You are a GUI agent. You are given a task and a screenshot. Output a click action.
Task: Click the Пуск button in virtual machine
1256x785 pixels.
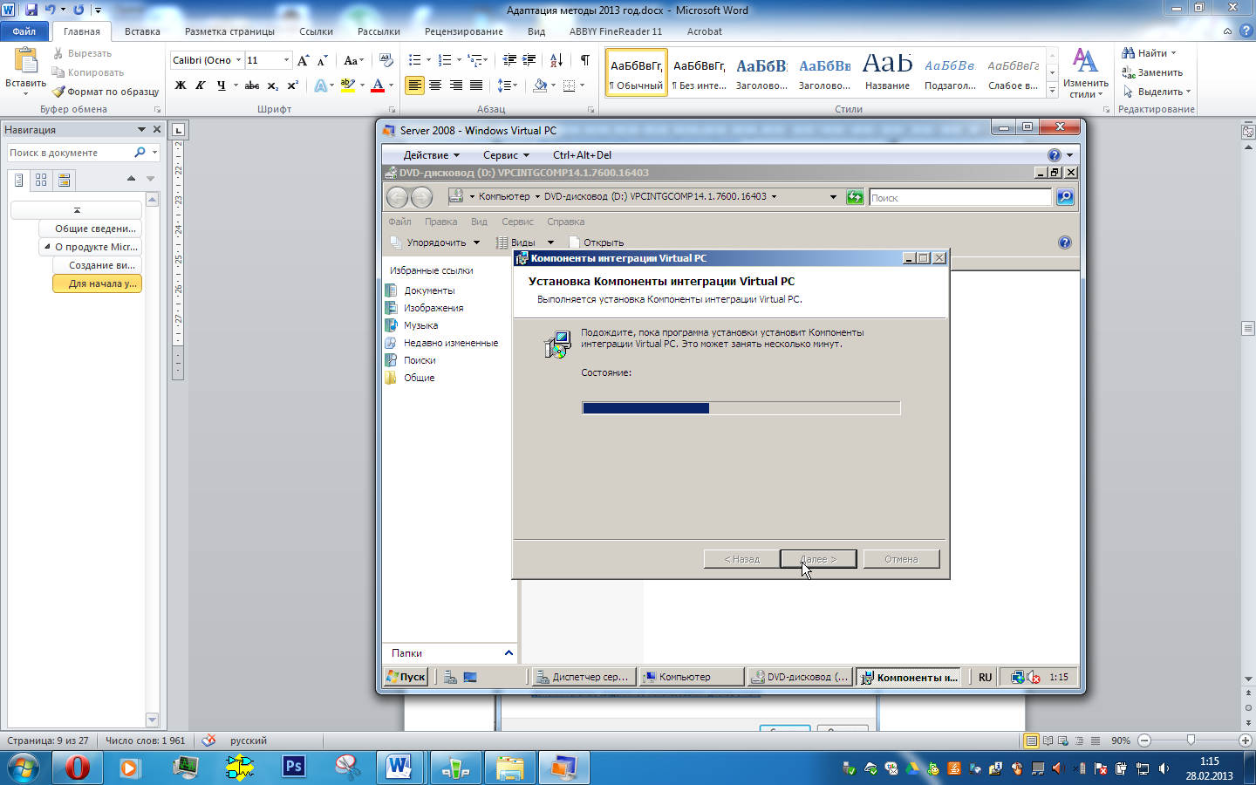406,677
